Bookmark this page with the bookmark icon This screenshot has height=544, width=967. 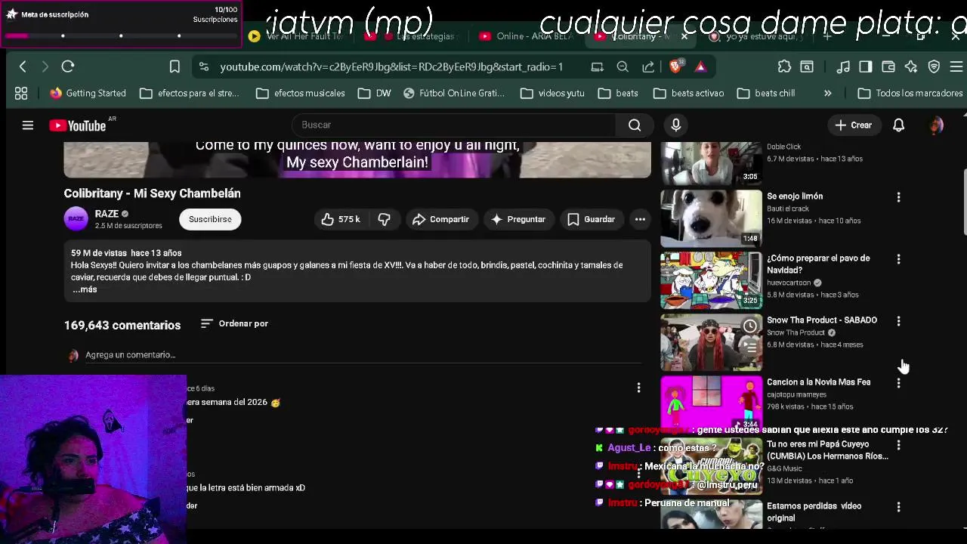coord(175,66)
